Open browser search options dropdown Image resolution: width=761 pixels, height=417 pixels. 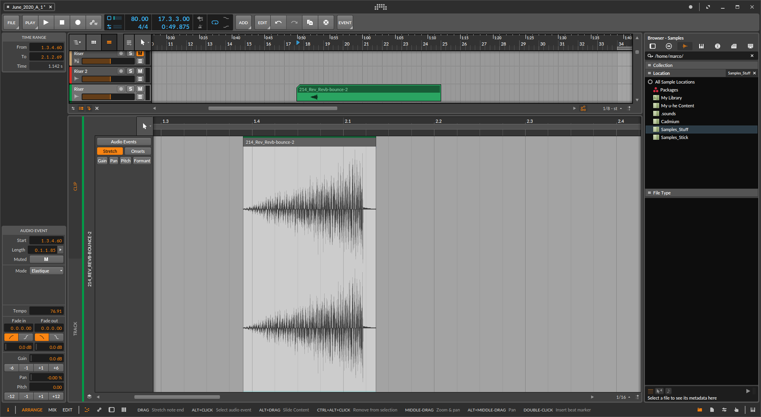[x=650, y=56]
